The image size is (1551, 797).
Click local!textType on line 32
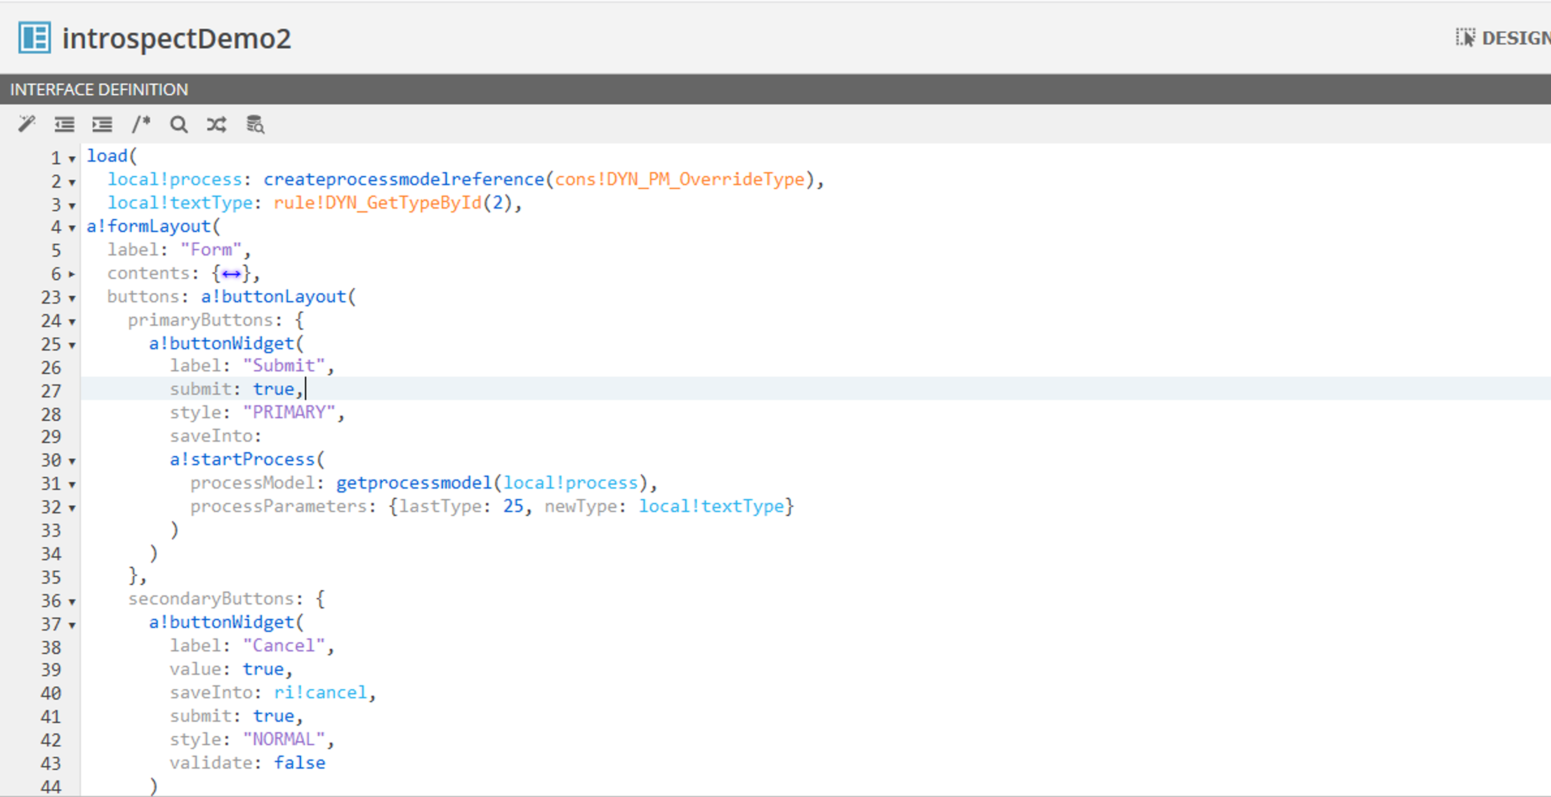(711, 506)
